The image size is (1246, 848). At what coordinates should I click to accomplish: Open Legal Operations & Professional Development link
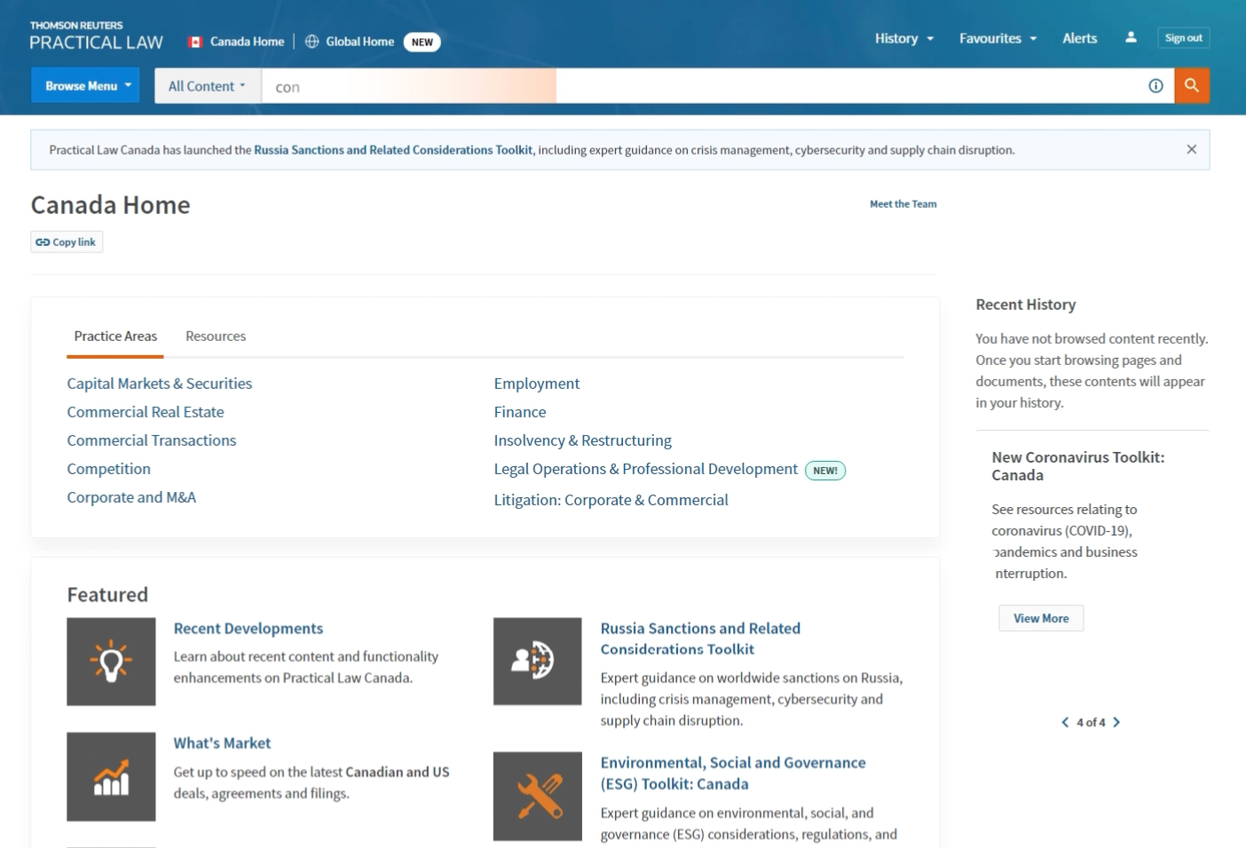click(646, 469)
